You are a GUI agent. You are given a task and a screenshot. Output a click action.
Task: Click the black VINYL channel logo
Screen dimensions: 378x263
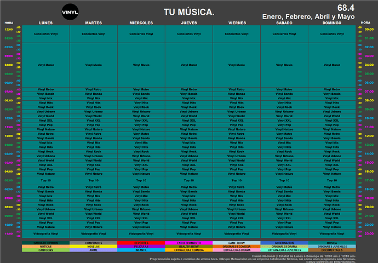tap(70, 12)
